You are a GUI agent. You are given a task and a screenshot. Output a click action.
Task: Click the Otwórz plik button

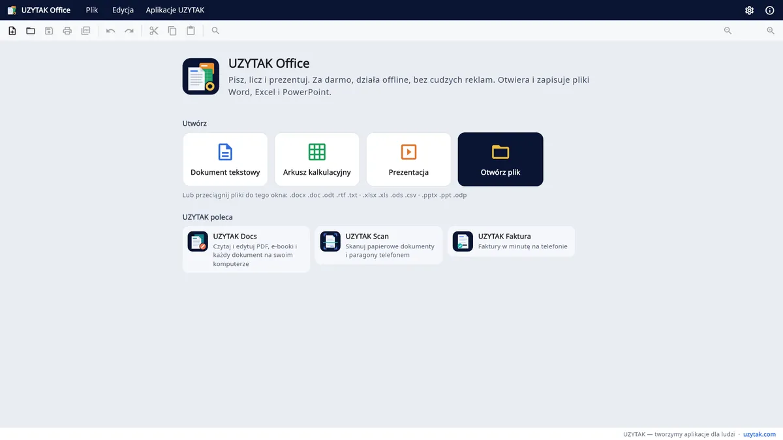(x=500, y=159)
